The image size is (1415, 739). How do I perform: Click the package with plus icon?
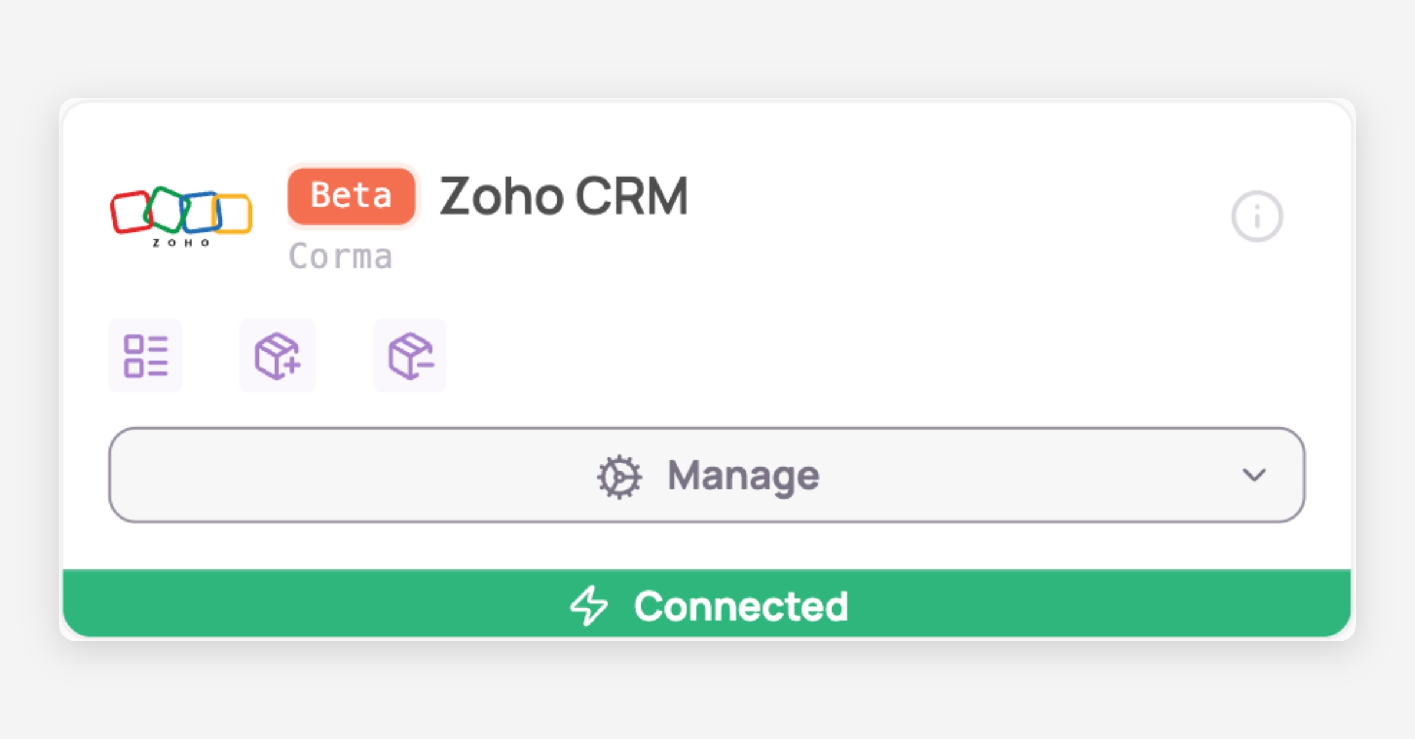[x=277, y=356]
